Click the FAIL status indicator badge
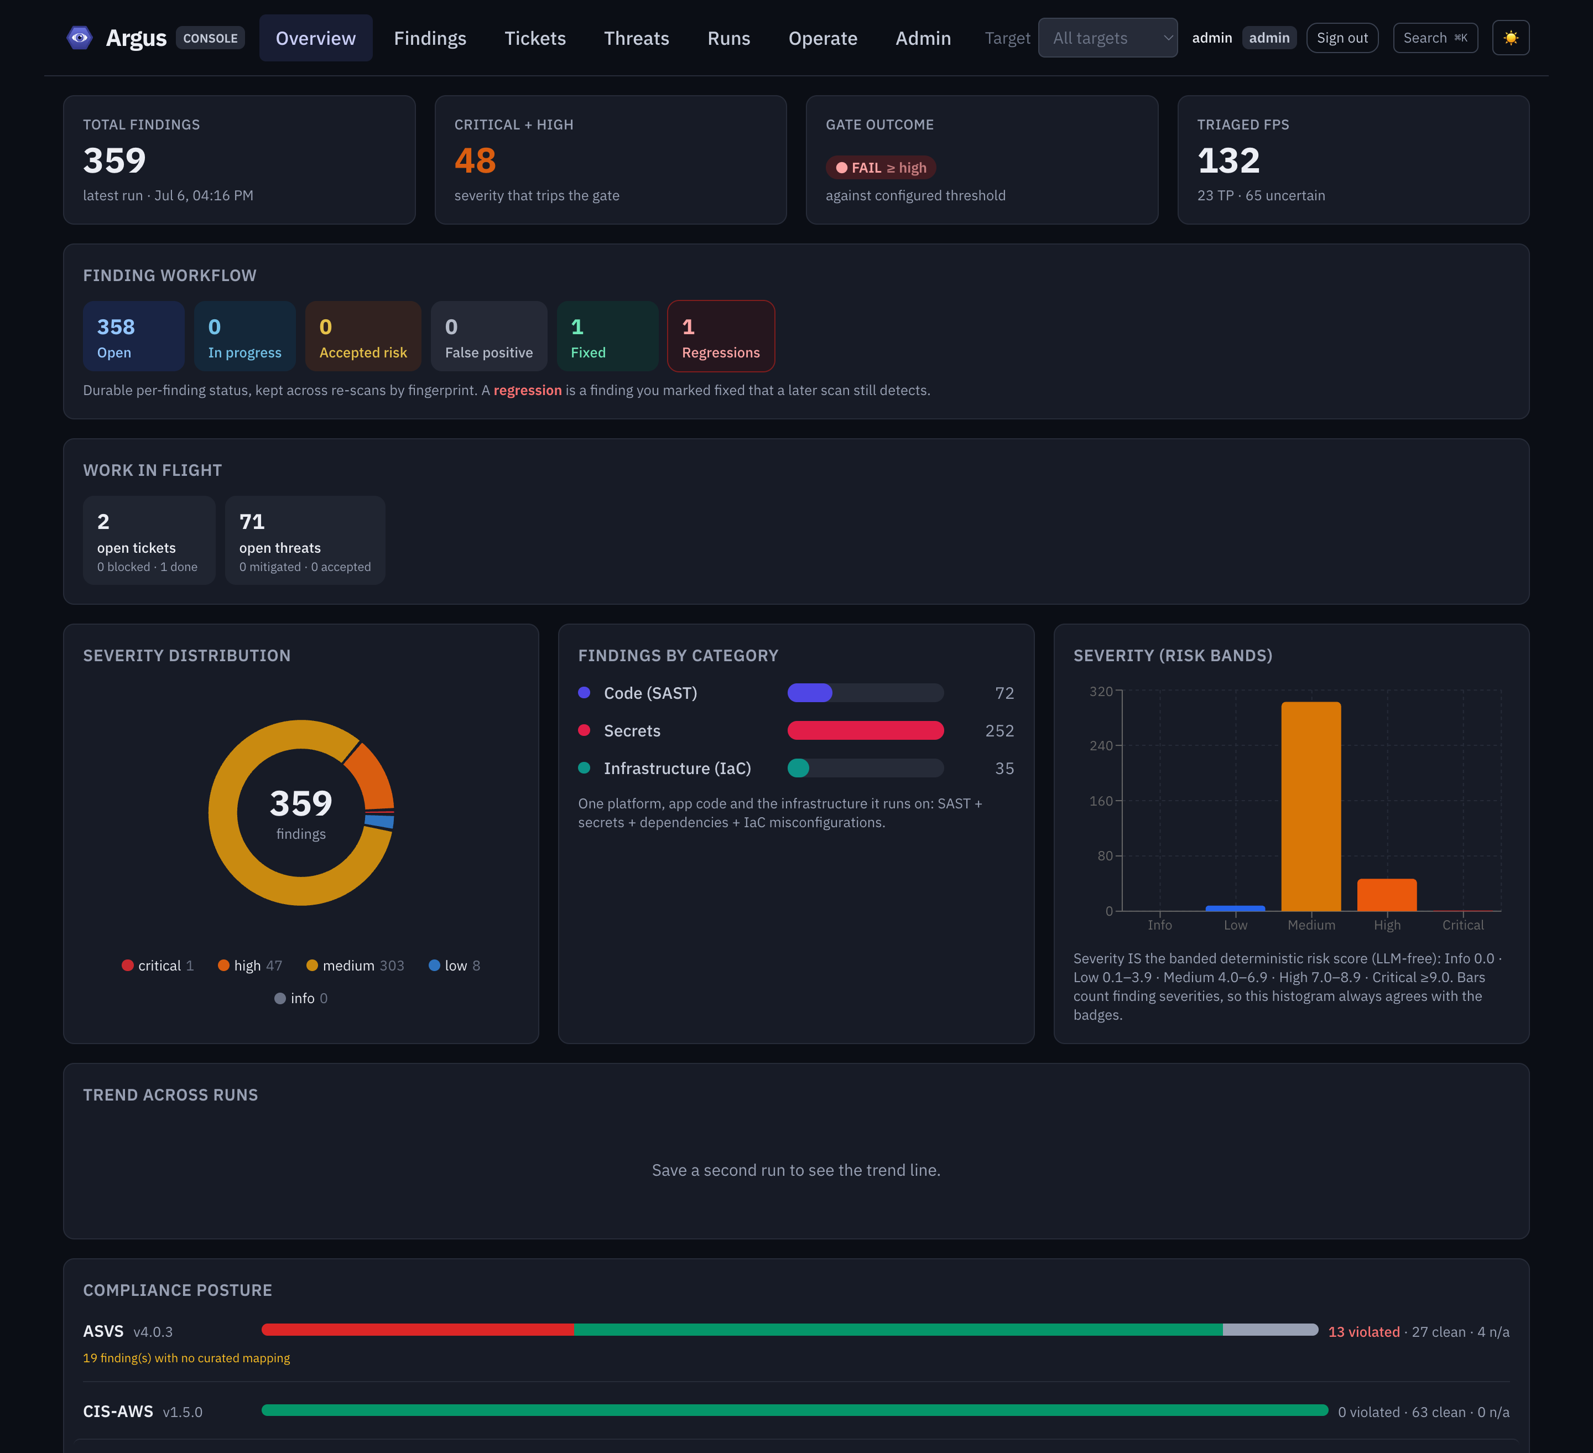1593x1453 pixels. [x=880, y=168]
